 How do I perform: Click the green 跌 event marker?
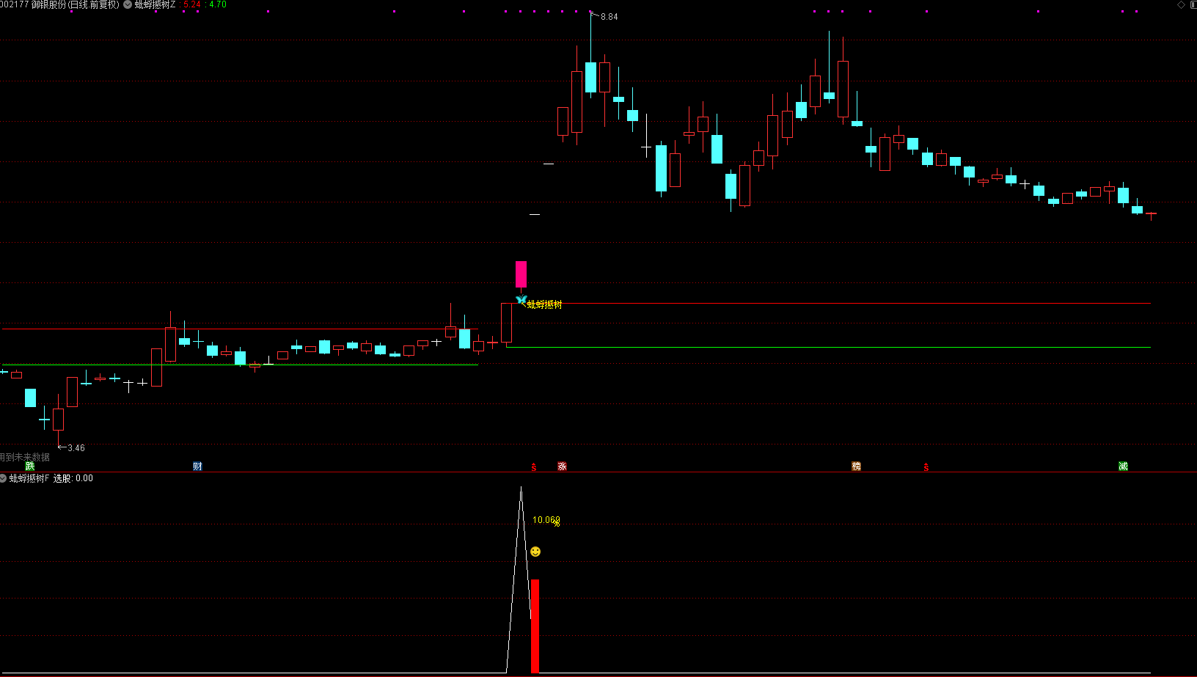[30, 466]
